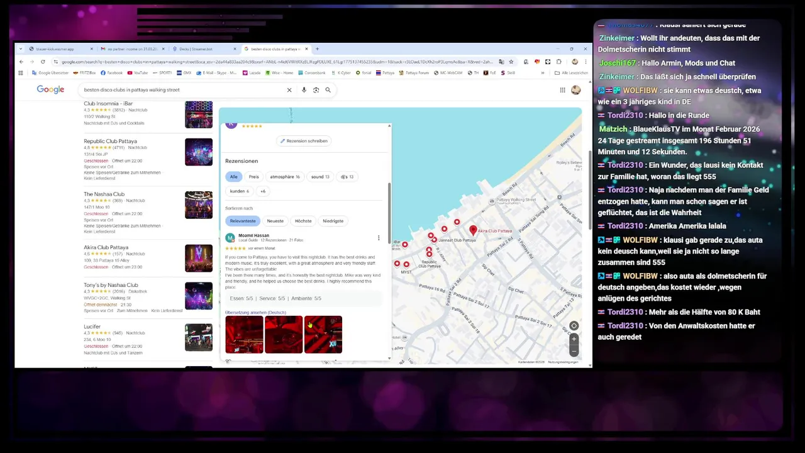Image resolution: width=805 pixels, height=453 pixels.
Task: Focus the Google search input field
Action: point(182,90)
